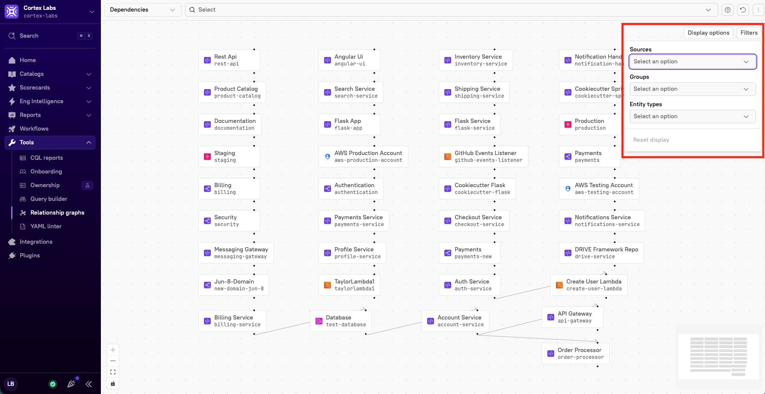Click the Home sidebar icon
This screenshot has height=394, width=765.
pos(12,60)
